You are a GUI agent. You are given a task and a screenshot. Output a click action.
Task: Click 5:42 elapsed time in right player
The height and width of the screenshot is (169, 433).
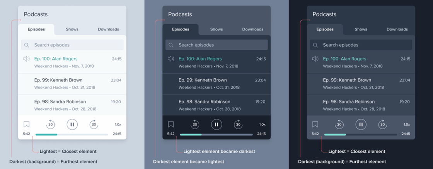[315, 134]
